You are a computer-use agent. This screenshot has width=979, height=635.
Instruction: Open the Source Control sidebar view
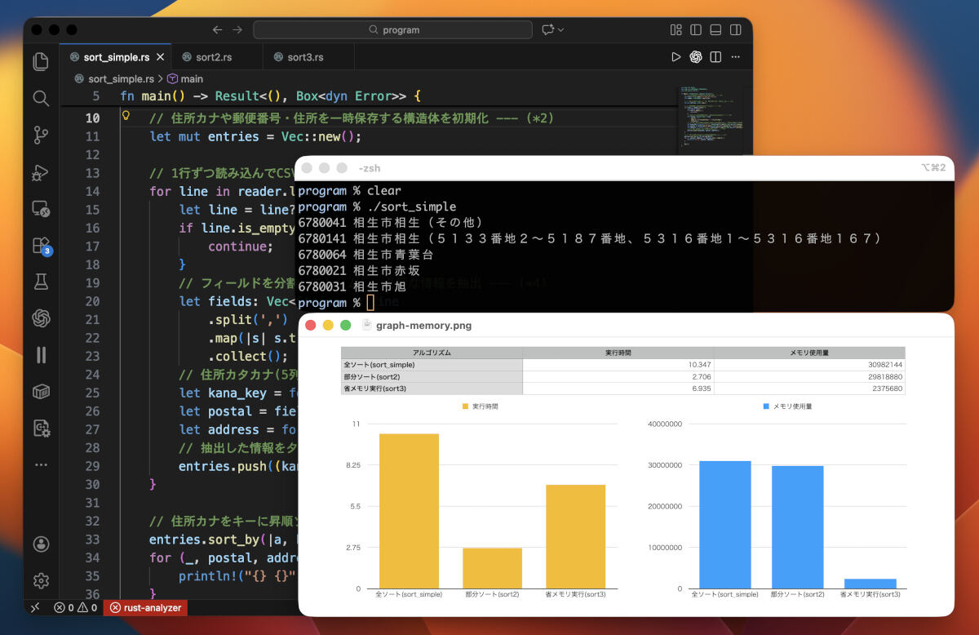[41, 135]
